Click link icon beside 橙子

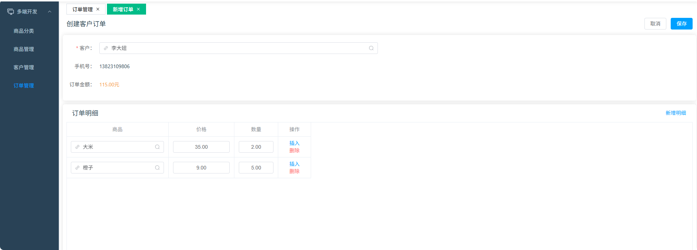[x=77, y=168]
